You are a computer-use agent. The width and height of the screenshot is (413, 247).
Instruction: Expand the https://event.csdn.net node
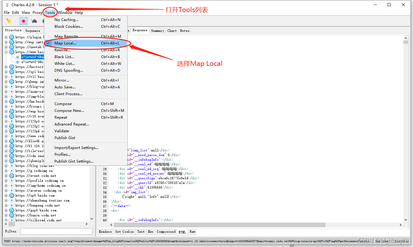(6, 176)
